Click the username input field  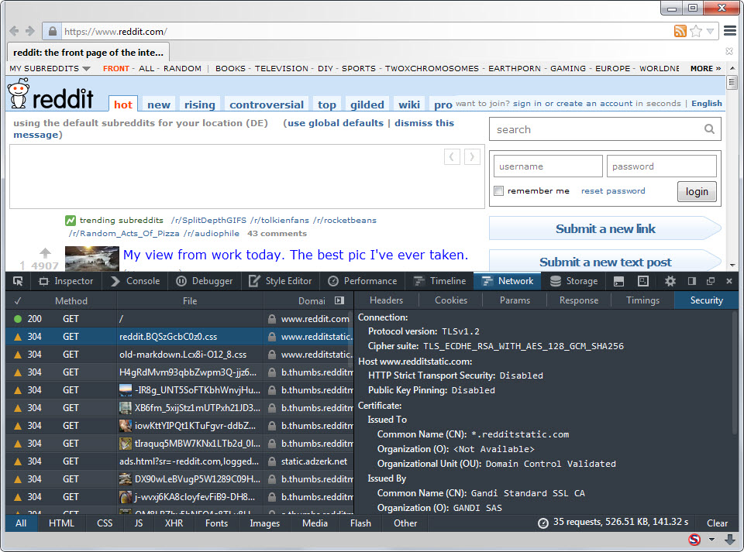tap(548, 166)
